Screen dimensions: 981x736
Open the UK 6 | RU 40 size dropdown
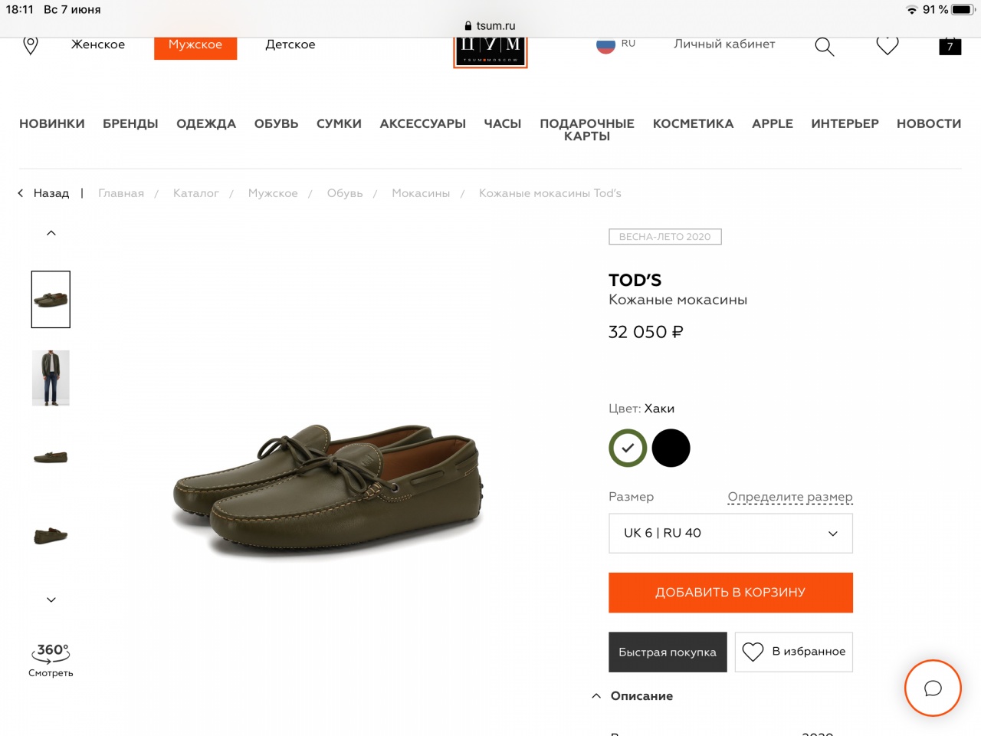pos(730,533)
